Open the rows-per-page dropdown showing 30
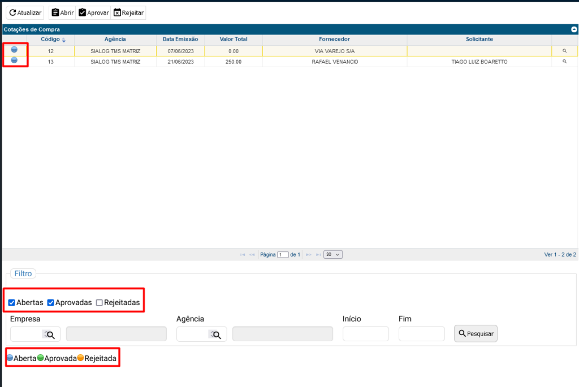 (332, 255)
